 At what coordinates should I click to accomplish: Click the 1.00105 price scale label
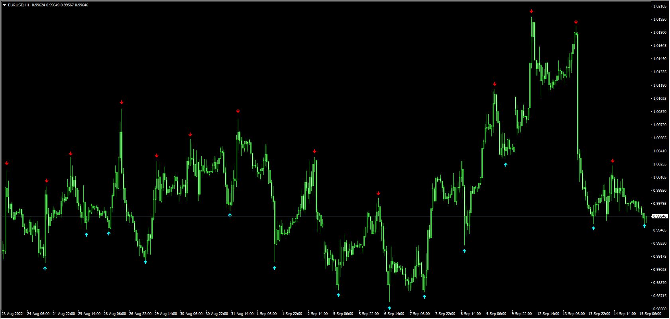click(x=660, y=177)
